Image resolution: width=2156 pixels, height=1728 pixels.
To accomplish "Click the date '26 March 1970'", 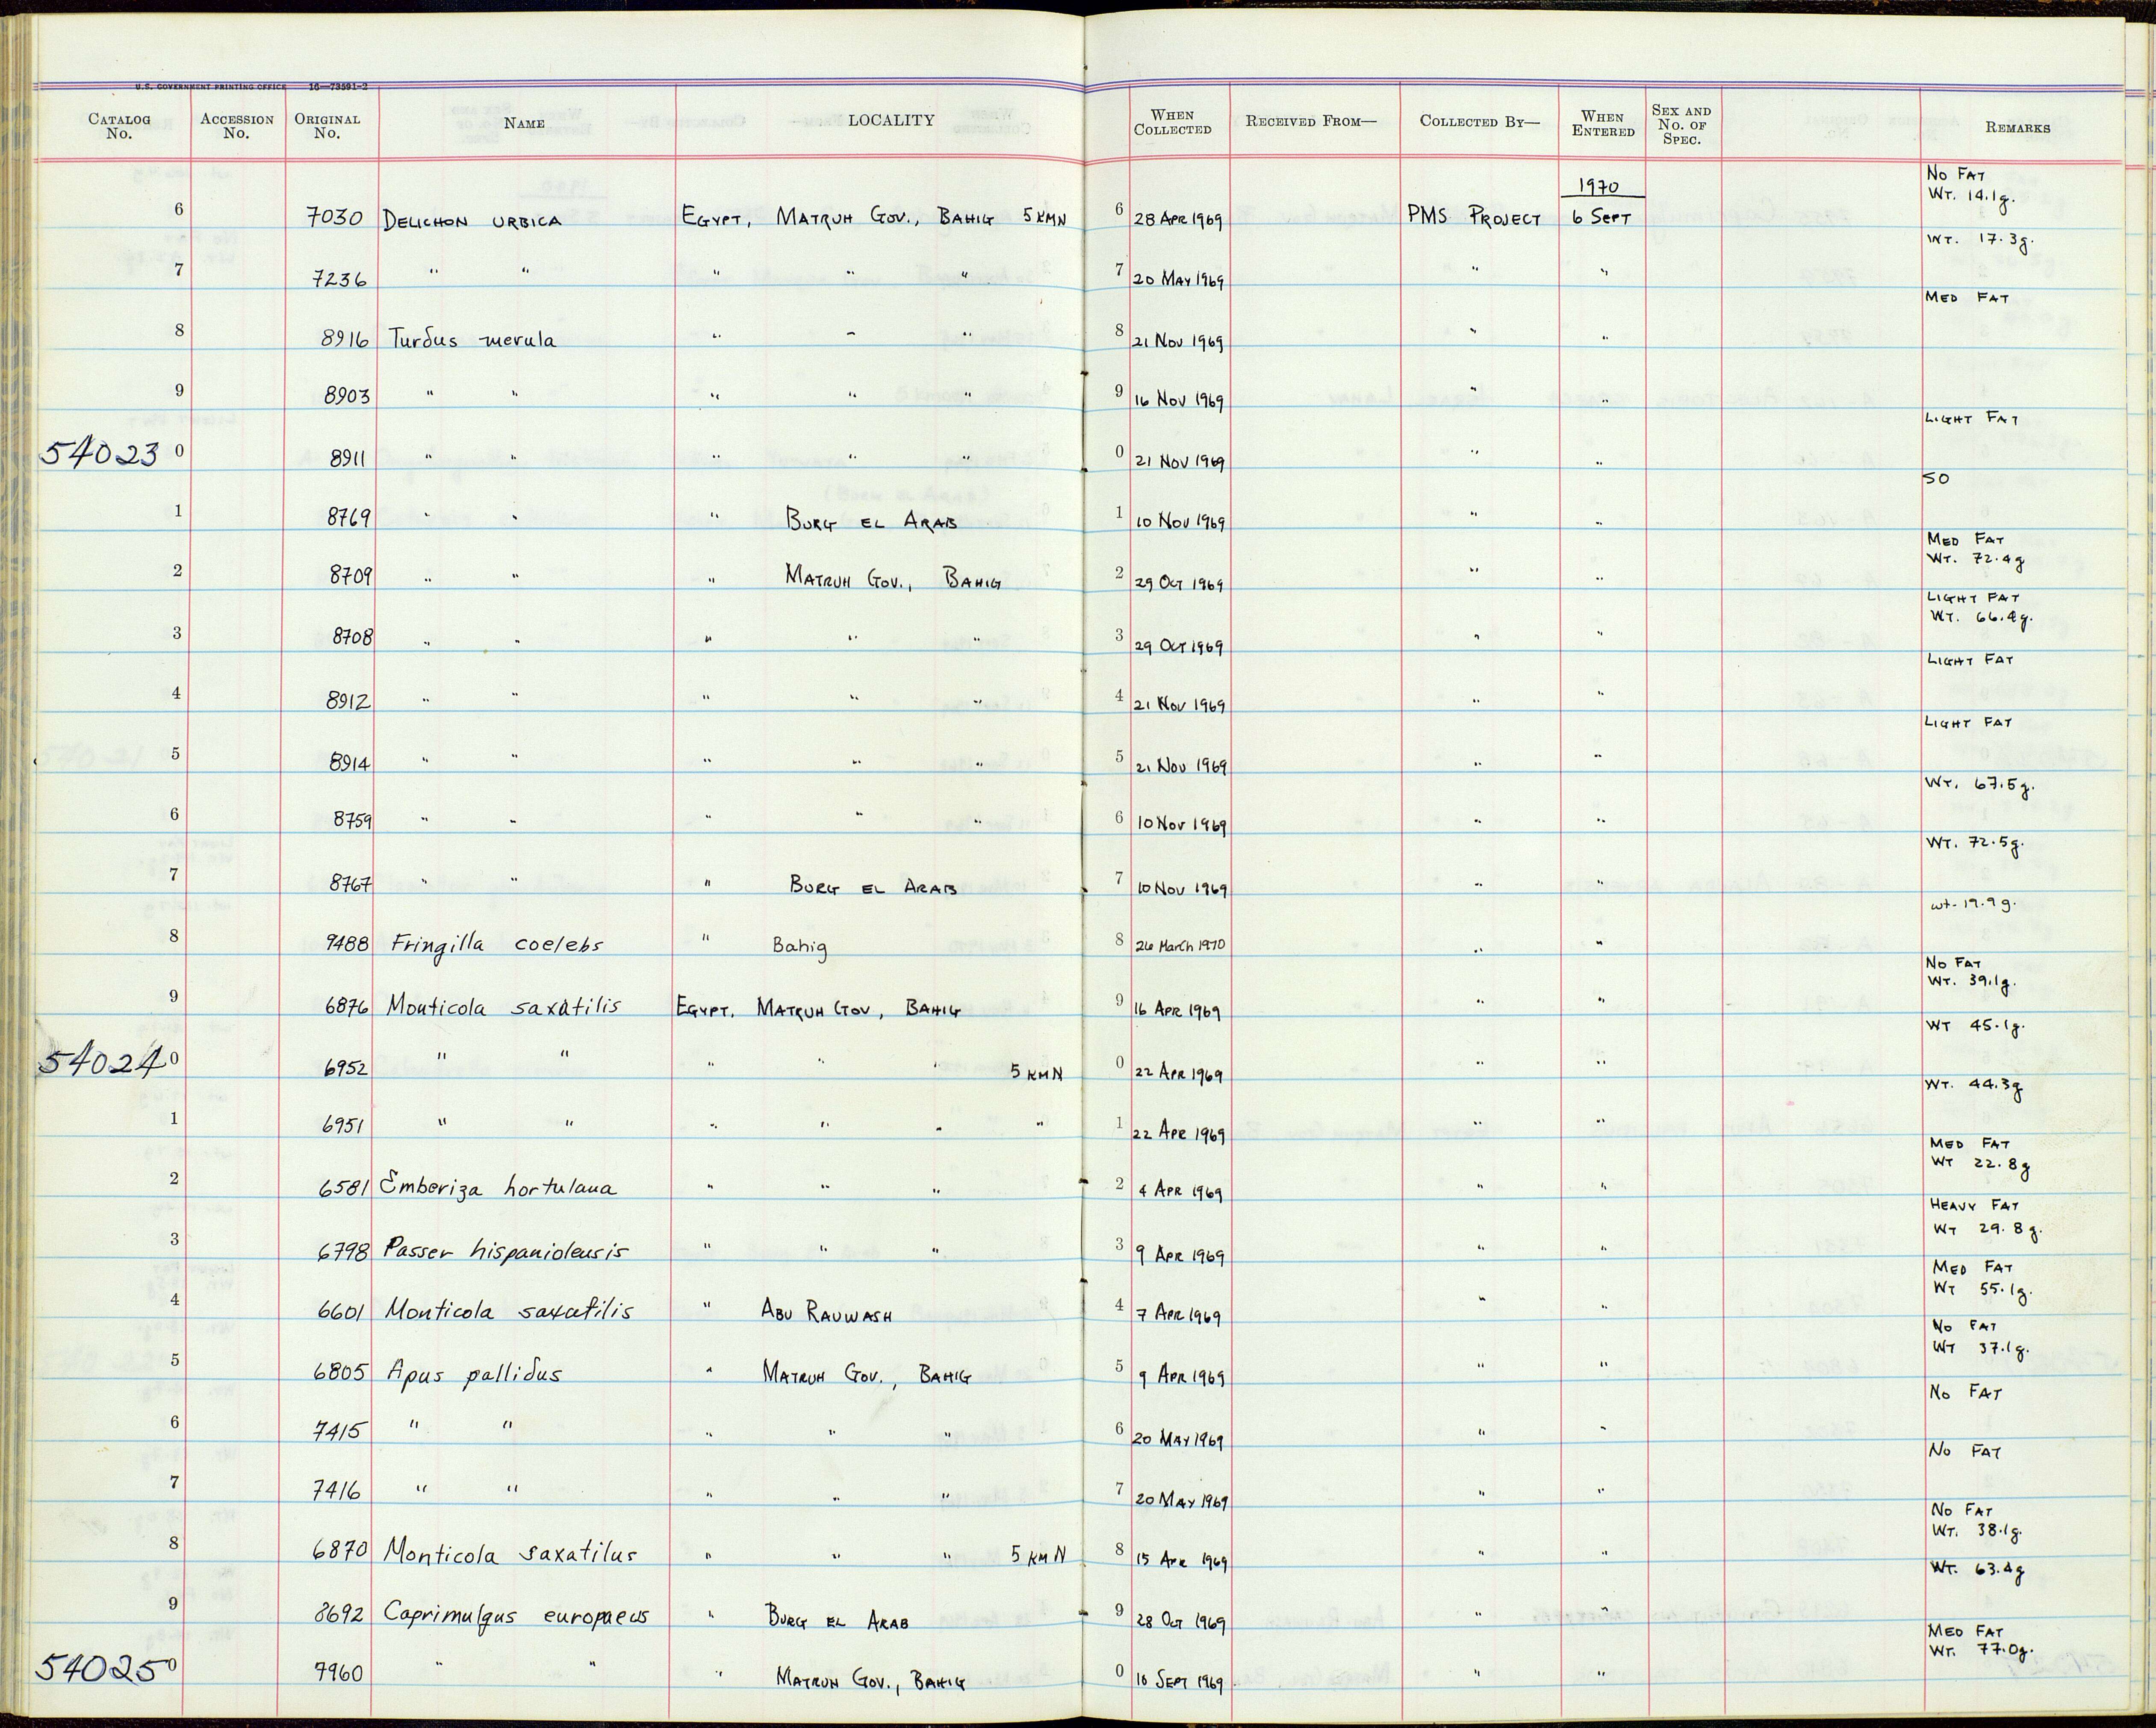I will [x=1179, y=945].
